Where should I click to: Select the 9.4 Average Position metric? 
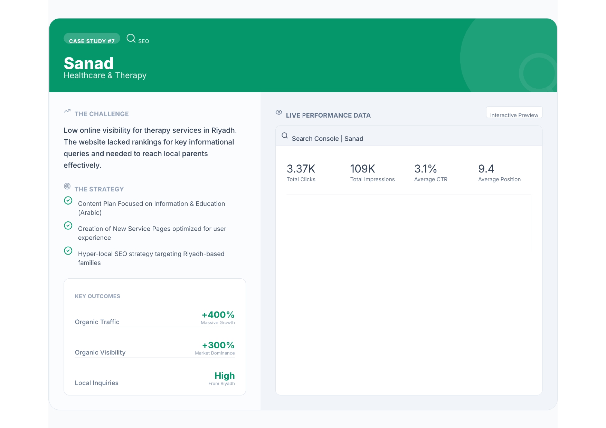[499, 172]
